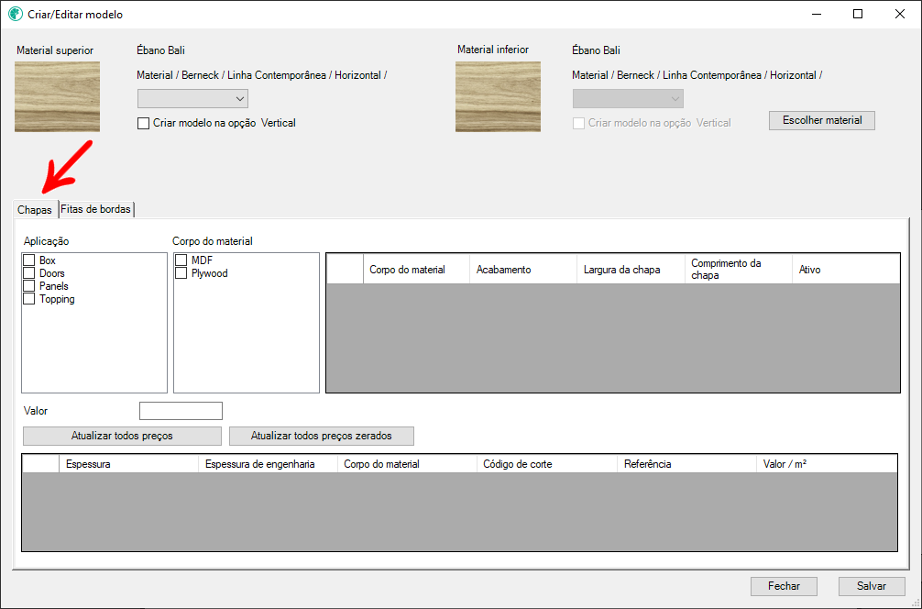Open the Fitas de bordas tab
This screenshot has height=609, width=922.
click(95, 209)
